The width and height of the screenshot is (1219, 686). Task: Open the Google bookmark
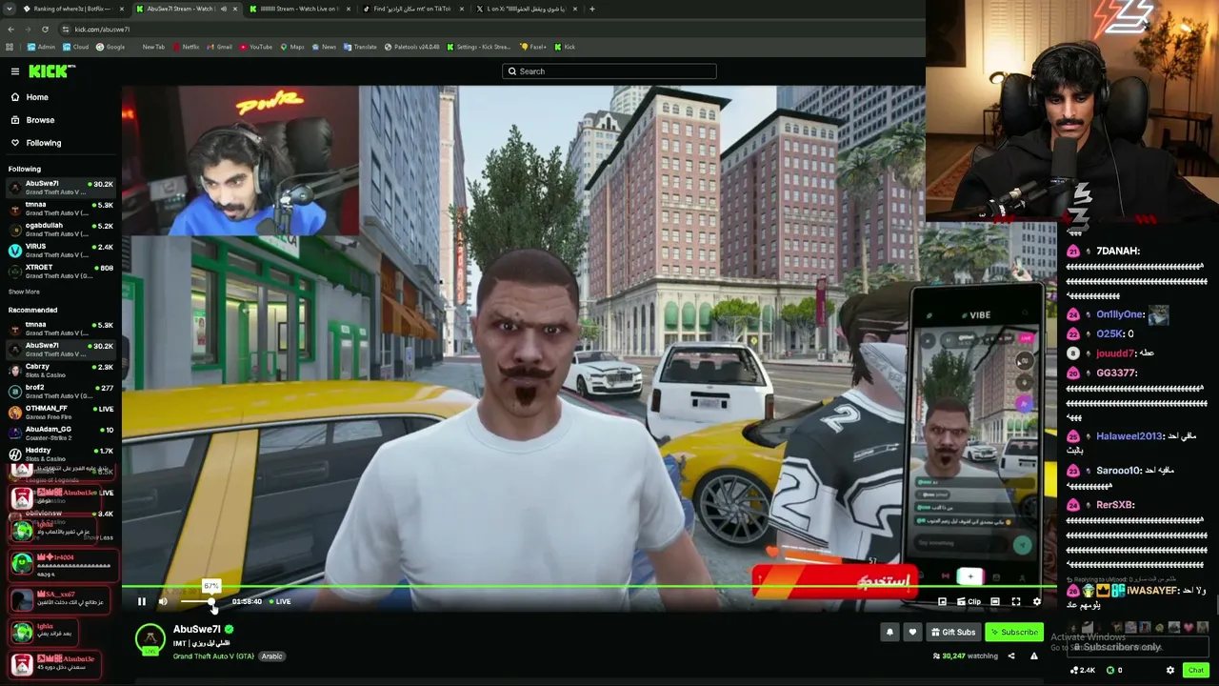point(110,47)
